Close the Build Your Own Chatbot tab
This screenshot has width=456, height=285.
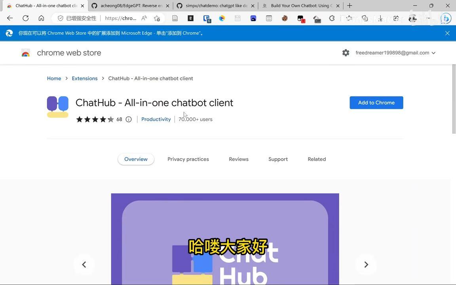(338, 6)
